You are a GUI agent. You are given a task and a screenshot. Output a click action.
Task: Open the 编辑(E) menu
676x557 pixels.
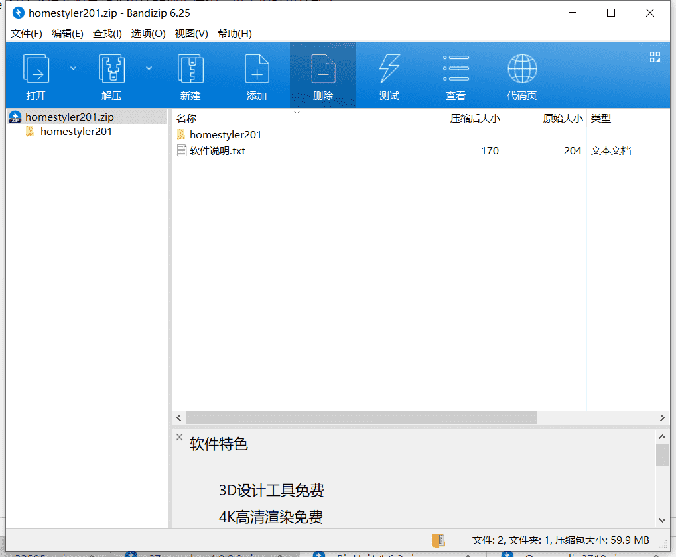tap(67, 34)
